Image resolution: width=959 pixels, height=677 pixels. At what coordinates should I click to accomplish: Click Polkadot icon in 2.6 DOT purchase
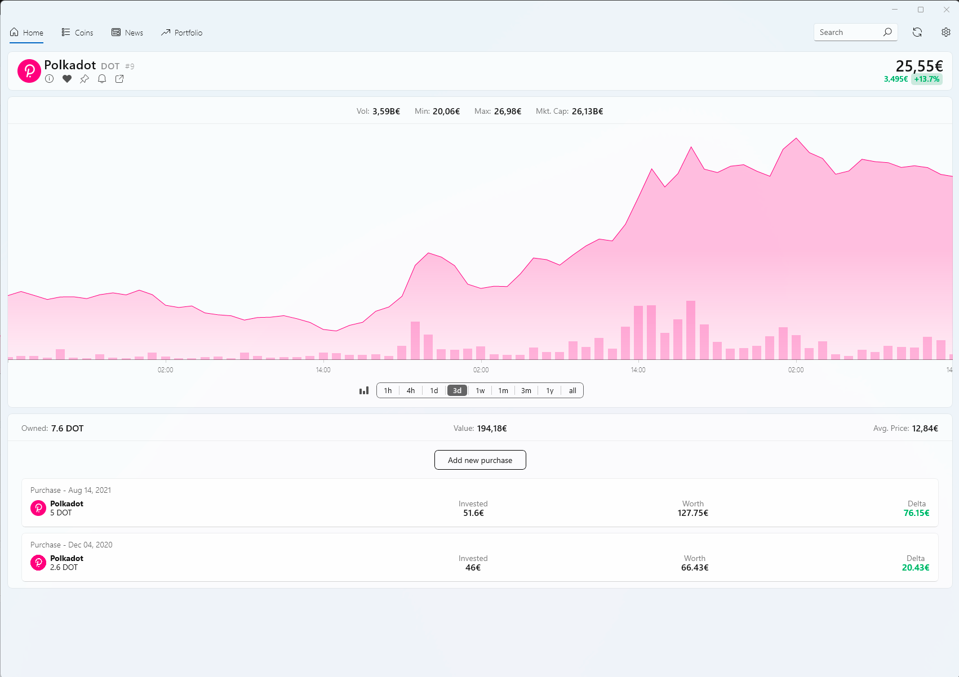click(38, 563)
